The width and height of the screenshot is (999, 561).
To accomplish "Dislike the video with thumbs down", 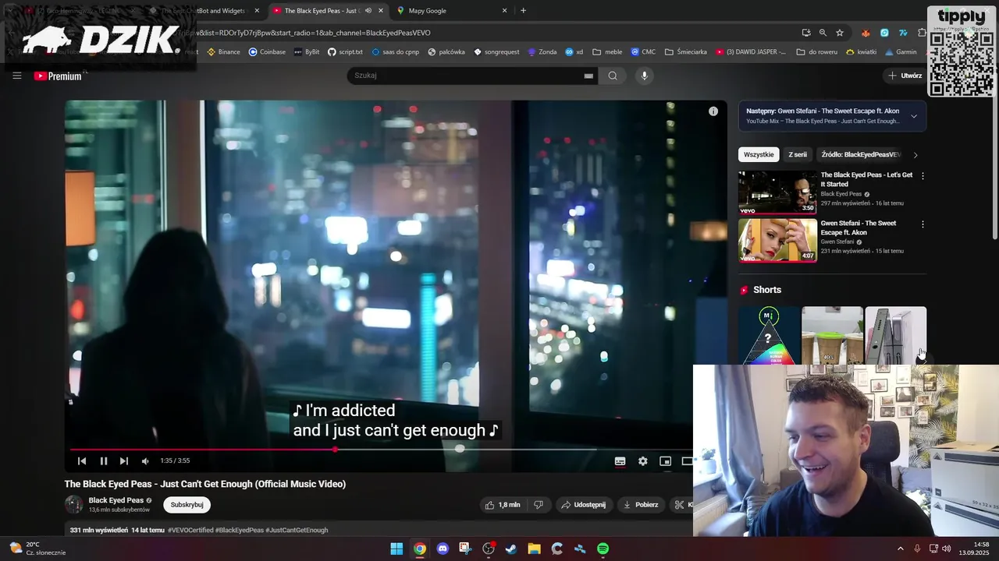I will click(538, 505).
